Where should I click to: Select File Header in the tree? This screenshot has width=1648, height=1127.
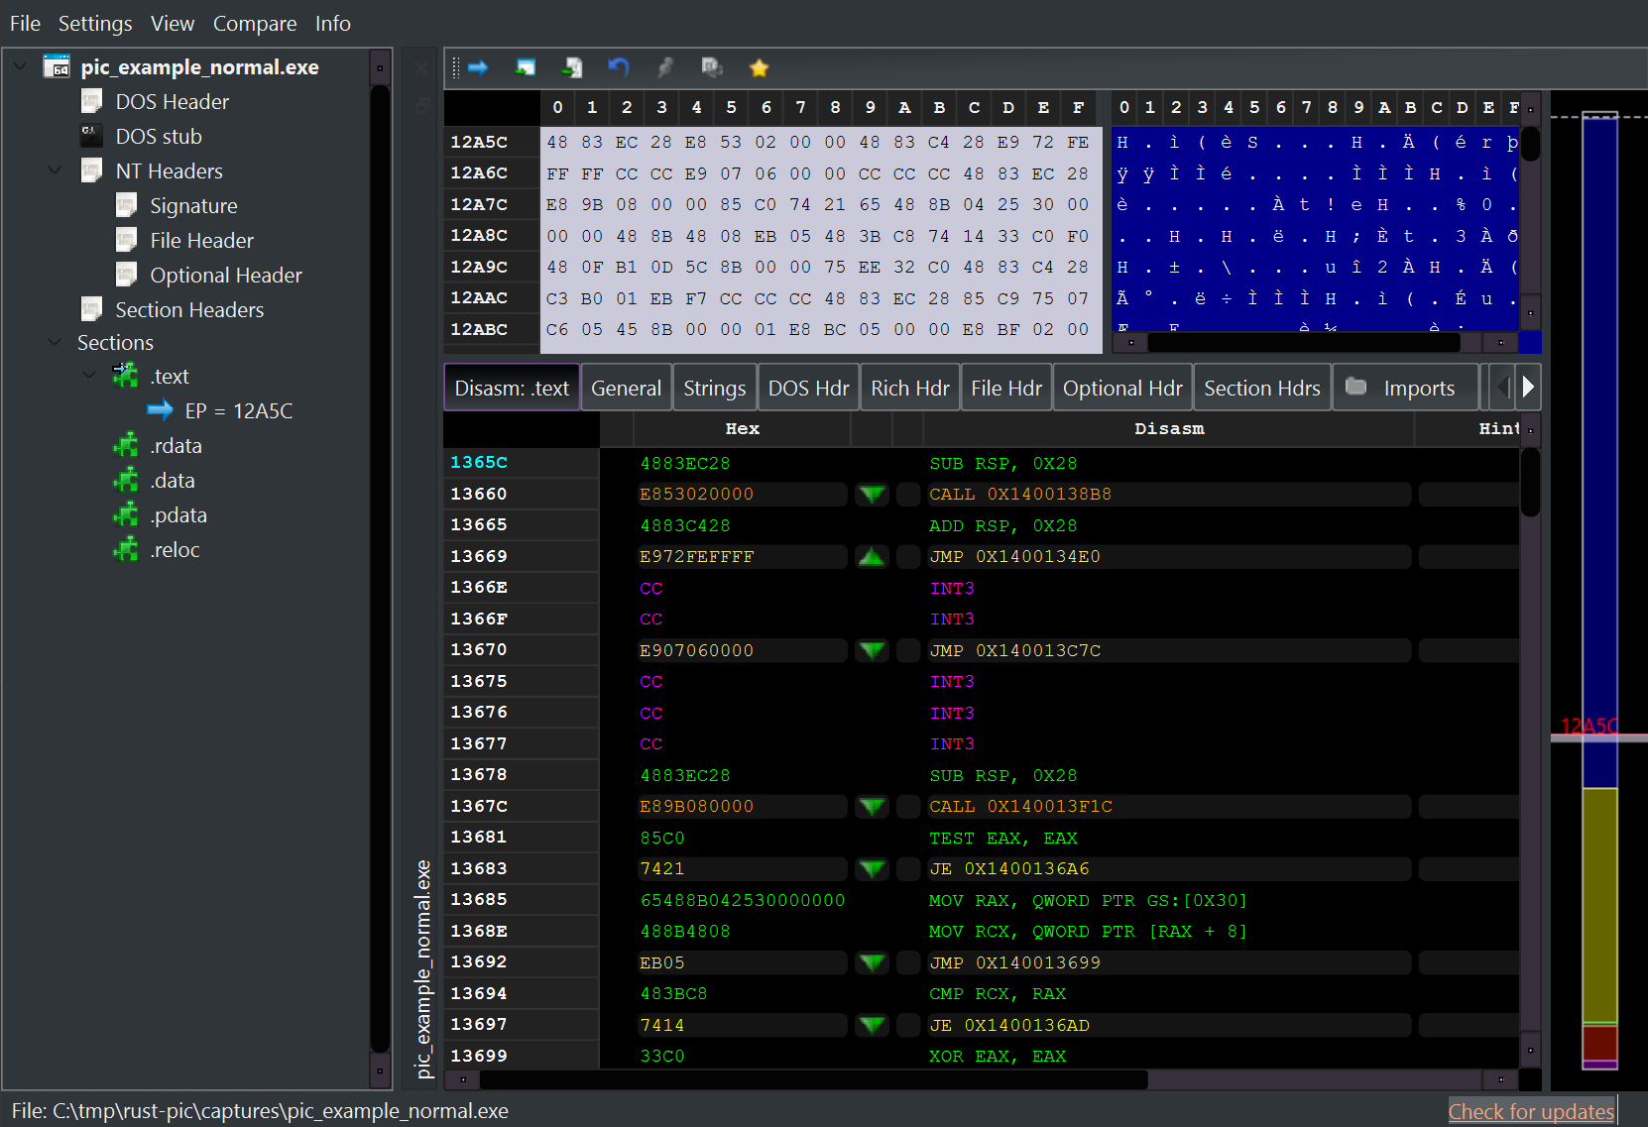(x=201, y=240)
